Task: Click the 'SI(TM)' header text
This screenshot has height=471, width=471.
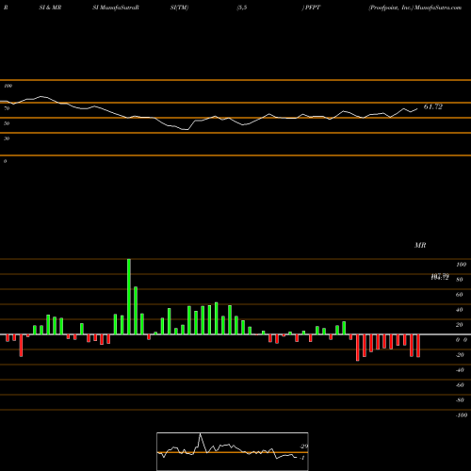Action: click(x=179, y=8)
